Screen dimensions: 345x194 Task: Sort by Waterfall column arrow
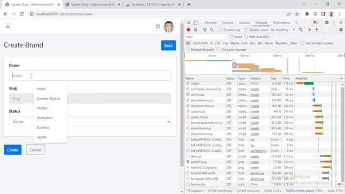coord(341,78)
